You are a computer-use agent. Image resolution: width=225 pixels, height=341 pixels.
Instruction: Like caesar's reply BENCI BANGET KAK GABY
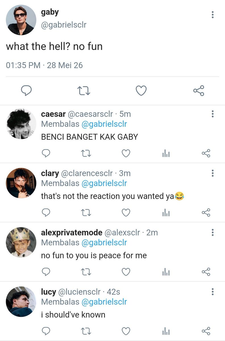[x=126, y=153]
